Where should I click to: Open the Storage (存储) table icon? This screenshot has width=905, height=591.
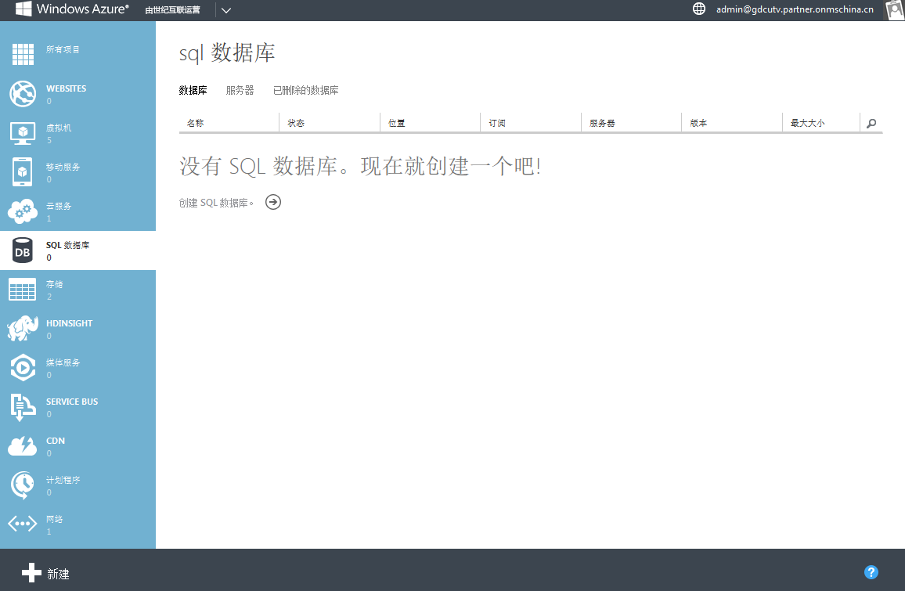23,289
